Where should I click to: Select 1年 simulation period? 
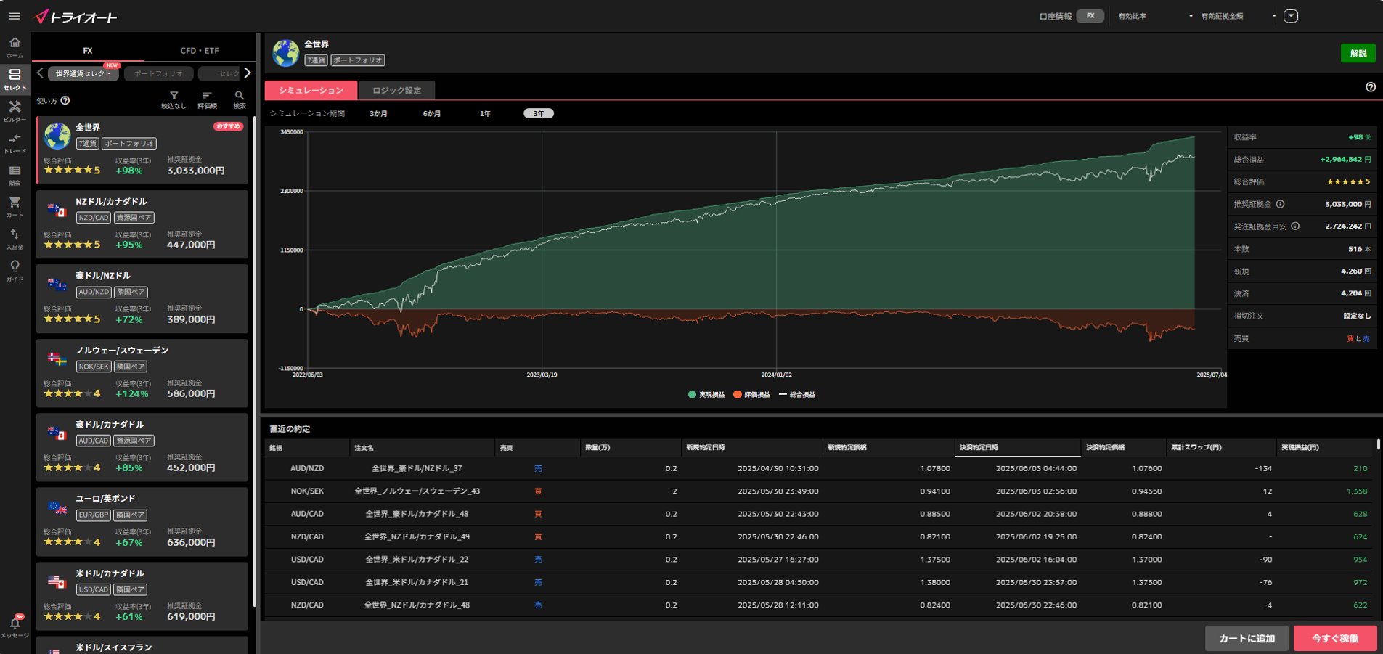tap(485, 114)
